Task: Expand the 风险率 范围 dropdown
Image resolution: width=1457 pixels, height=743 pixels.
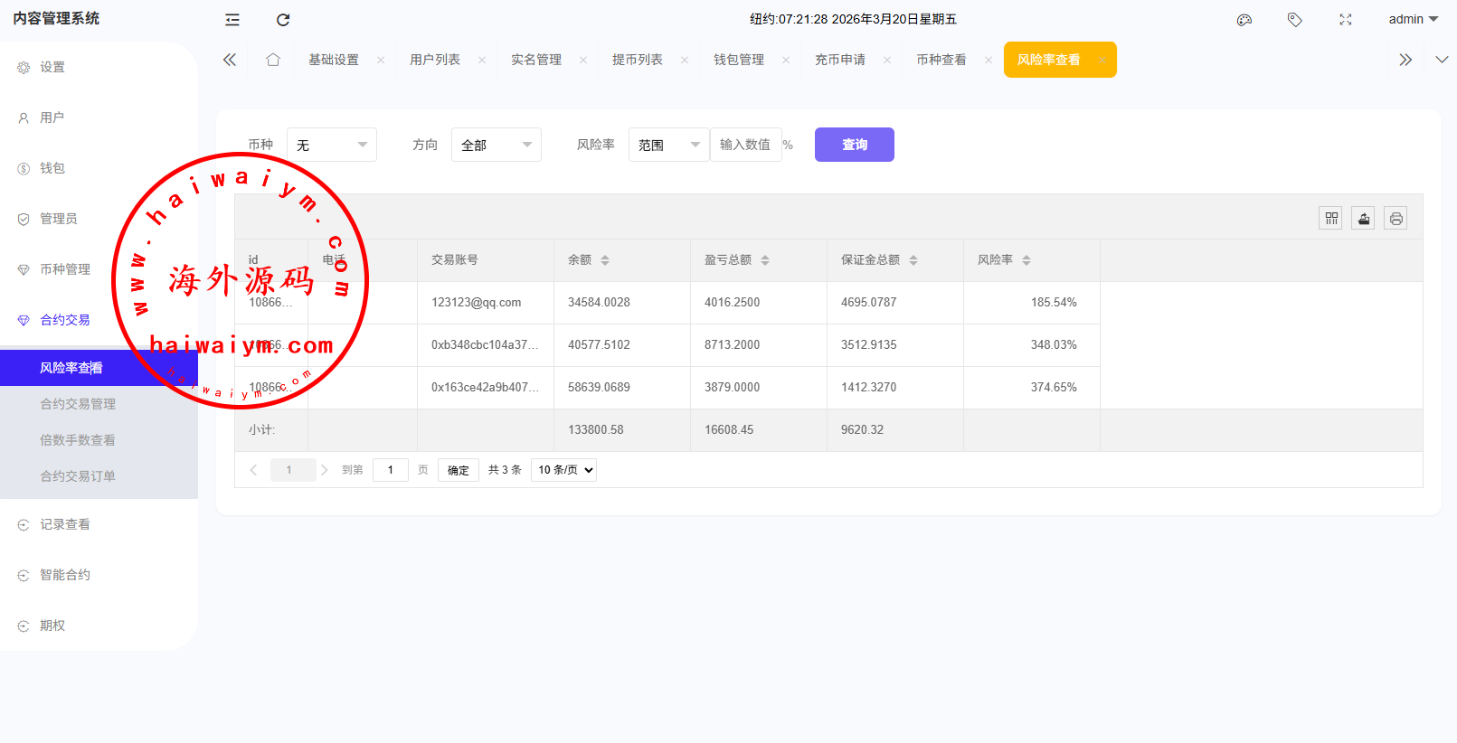Action: pos(668,145)
